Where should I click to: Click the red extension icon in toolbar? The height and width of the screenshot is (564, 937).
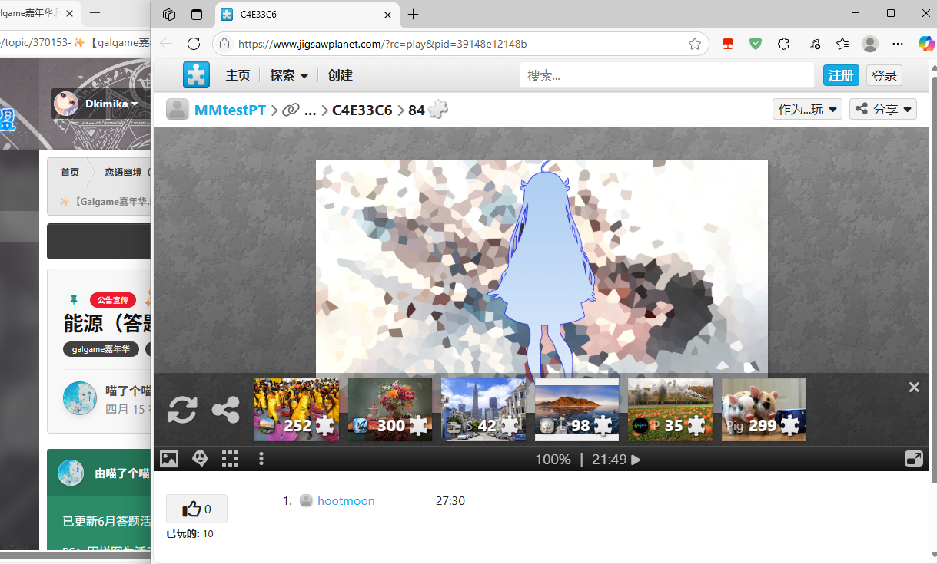728,44
